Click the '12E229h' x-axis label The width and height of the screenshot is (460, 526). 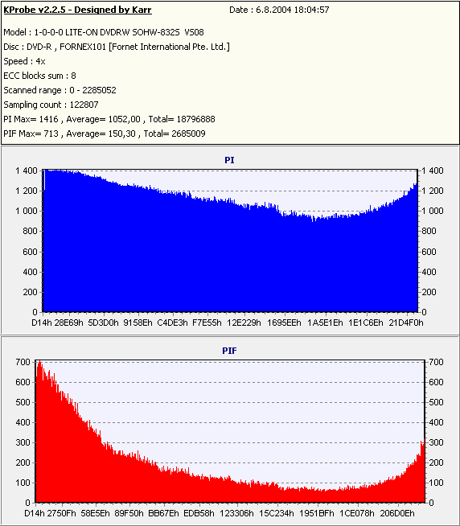point(244,323)
